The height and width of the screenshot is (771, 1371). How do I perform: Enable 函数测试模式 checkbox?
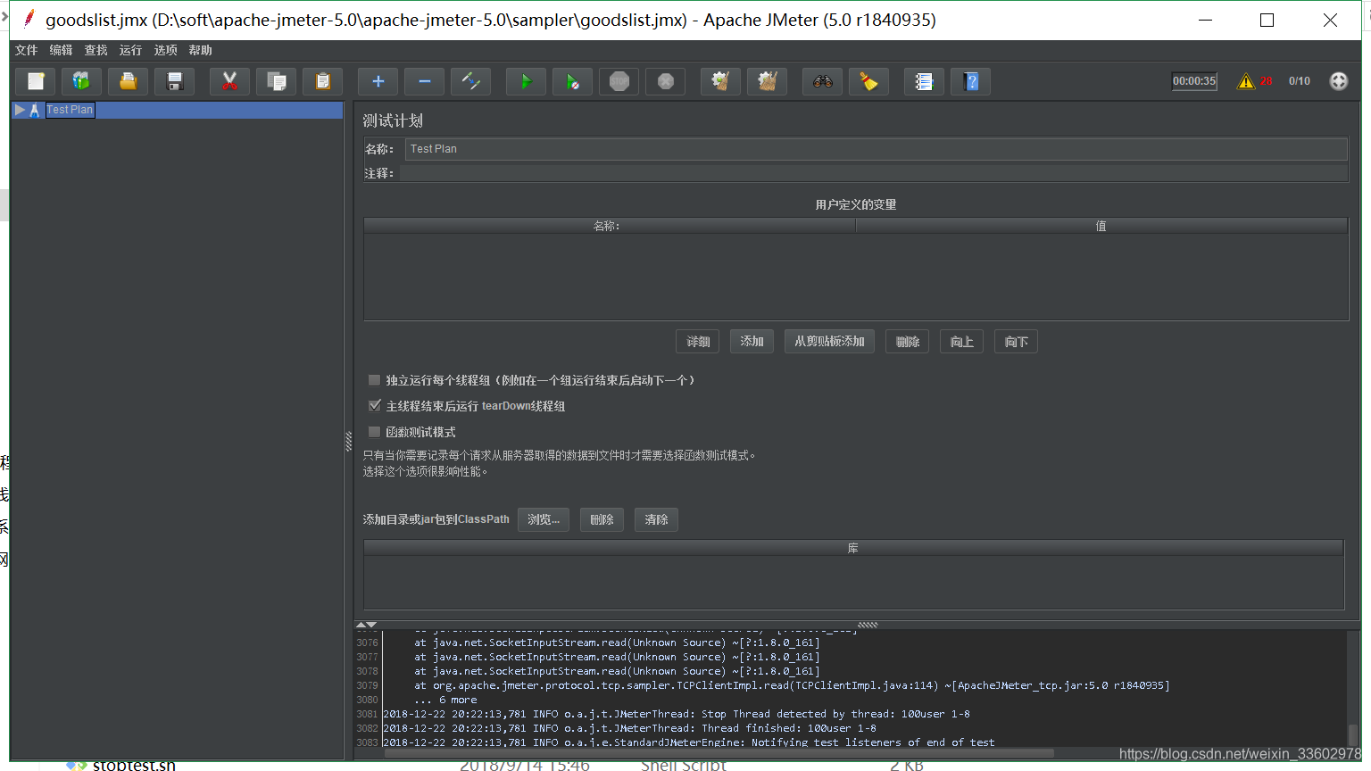pyautogui.click(x=375, y=432)
